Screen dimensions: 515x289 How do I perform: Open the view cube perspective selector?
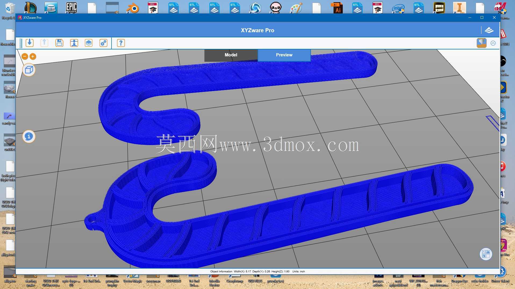click(29, 70)
